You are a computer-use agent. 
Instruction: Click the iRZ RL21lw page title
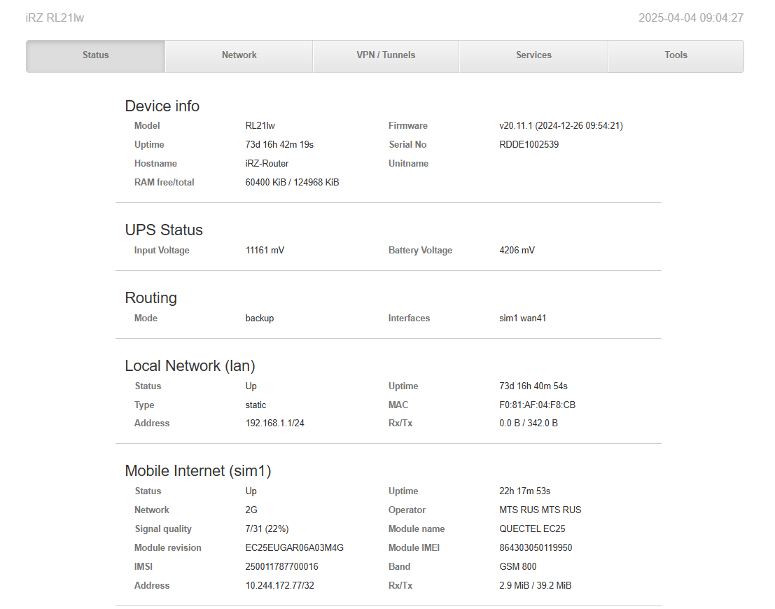(55, 17)
